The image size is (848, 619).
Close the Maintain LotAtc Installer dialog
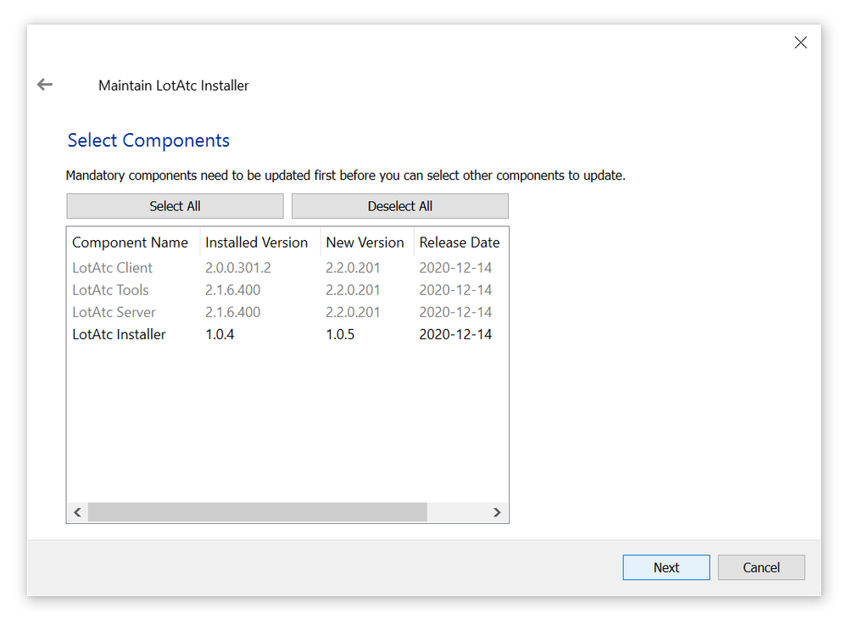coord(801,42)
